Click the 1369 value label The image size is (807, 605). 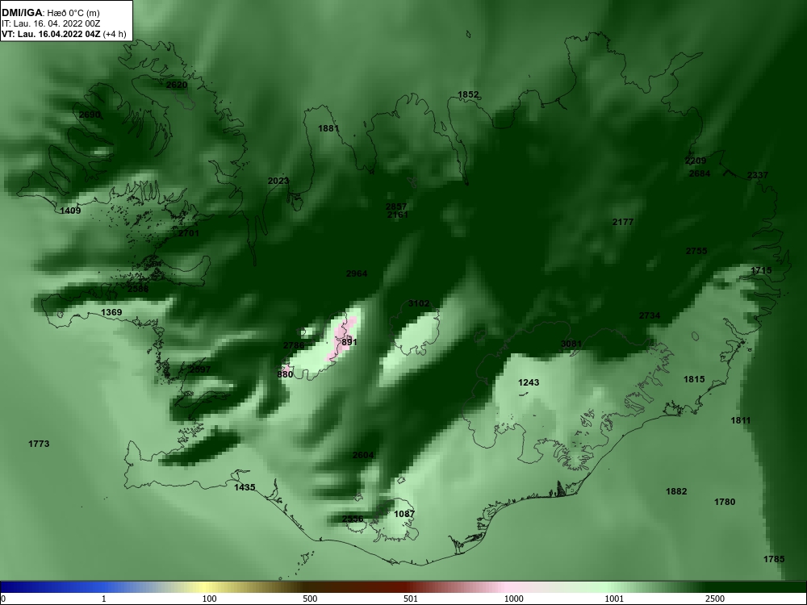[111, 312]
